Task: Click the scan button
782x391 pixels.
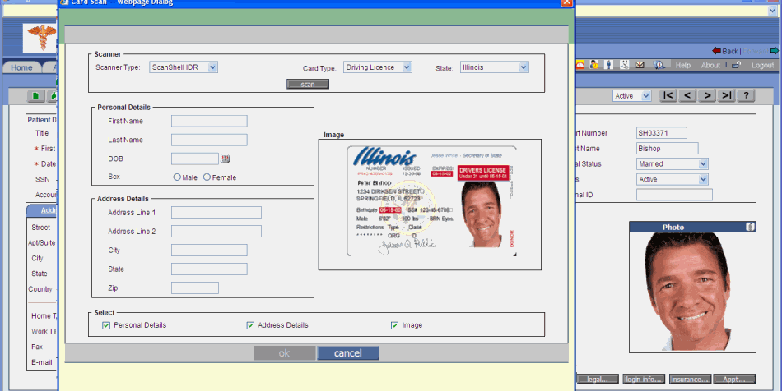Action: click(308, 84)
